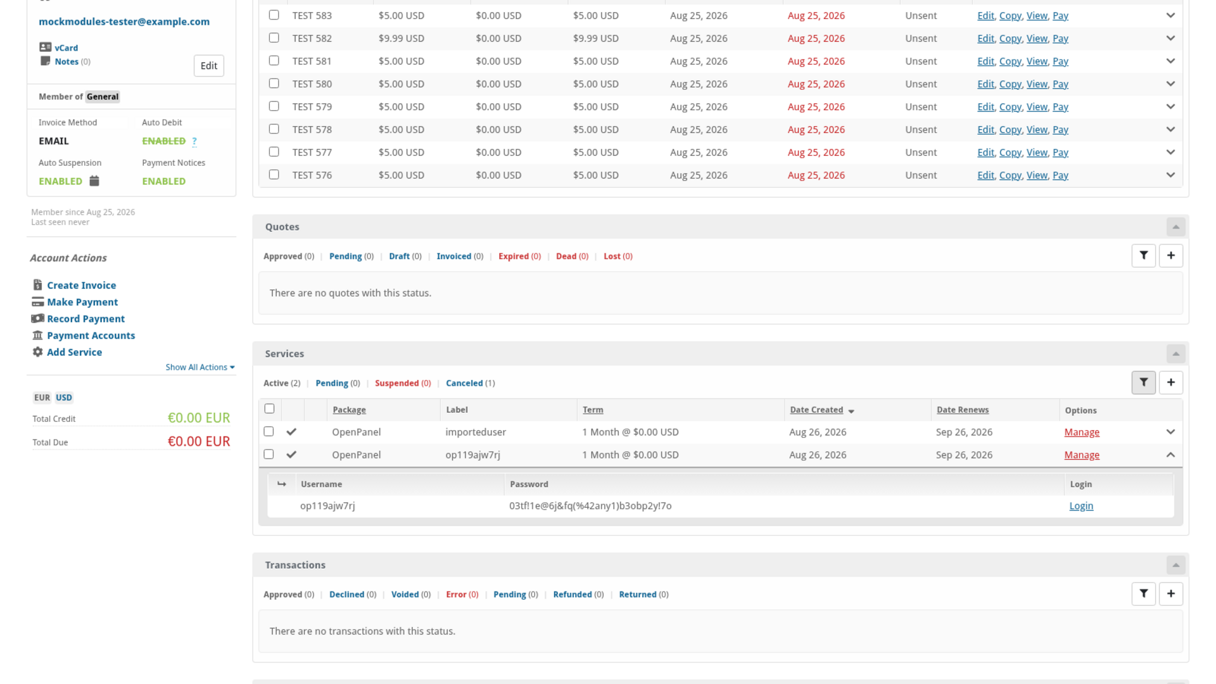Click the Record Payment money icon

tap(37, 319)
